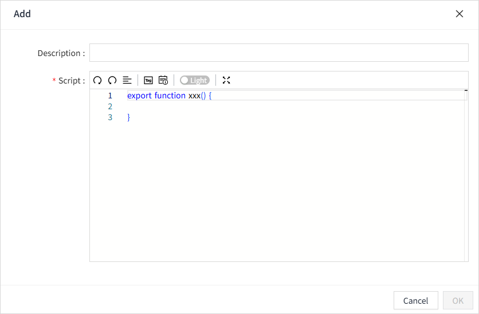Click the undo icon in script toolbar

(97, 81)
